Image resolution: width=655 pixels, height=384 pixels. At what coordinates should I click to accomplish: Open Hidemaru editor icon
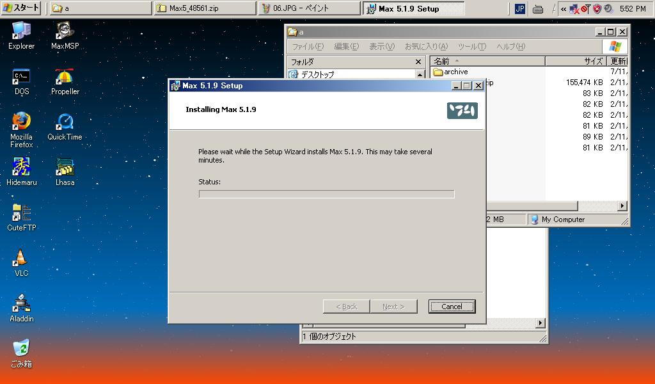point(21,172)
